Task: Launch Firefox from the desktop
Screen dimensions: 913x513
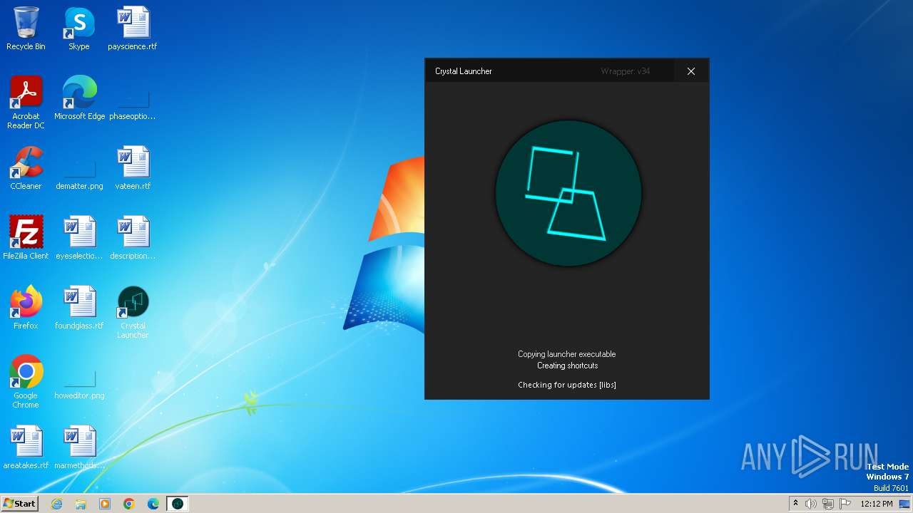Action: 26,308
